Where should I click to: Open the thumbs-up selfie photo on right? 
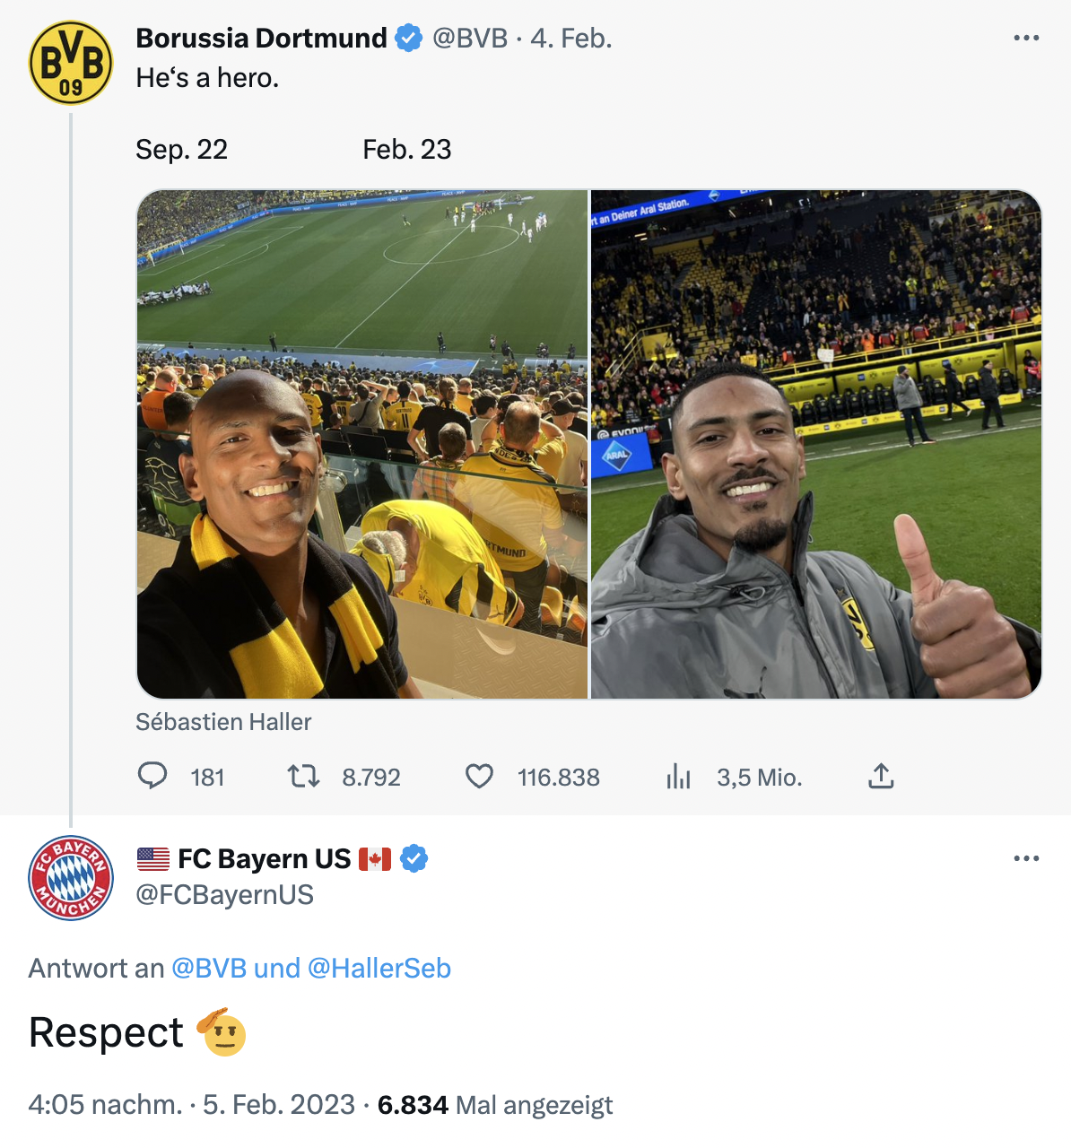pos(815,444)
